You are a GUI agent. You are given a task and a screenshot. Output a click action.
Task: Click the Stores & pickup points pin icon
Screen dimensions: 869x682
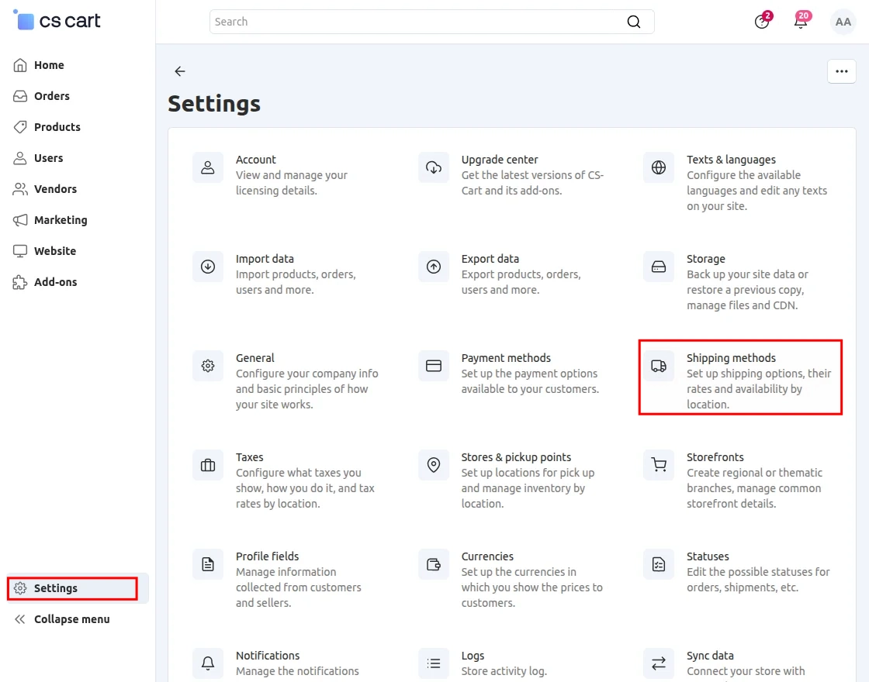(434, 465)
